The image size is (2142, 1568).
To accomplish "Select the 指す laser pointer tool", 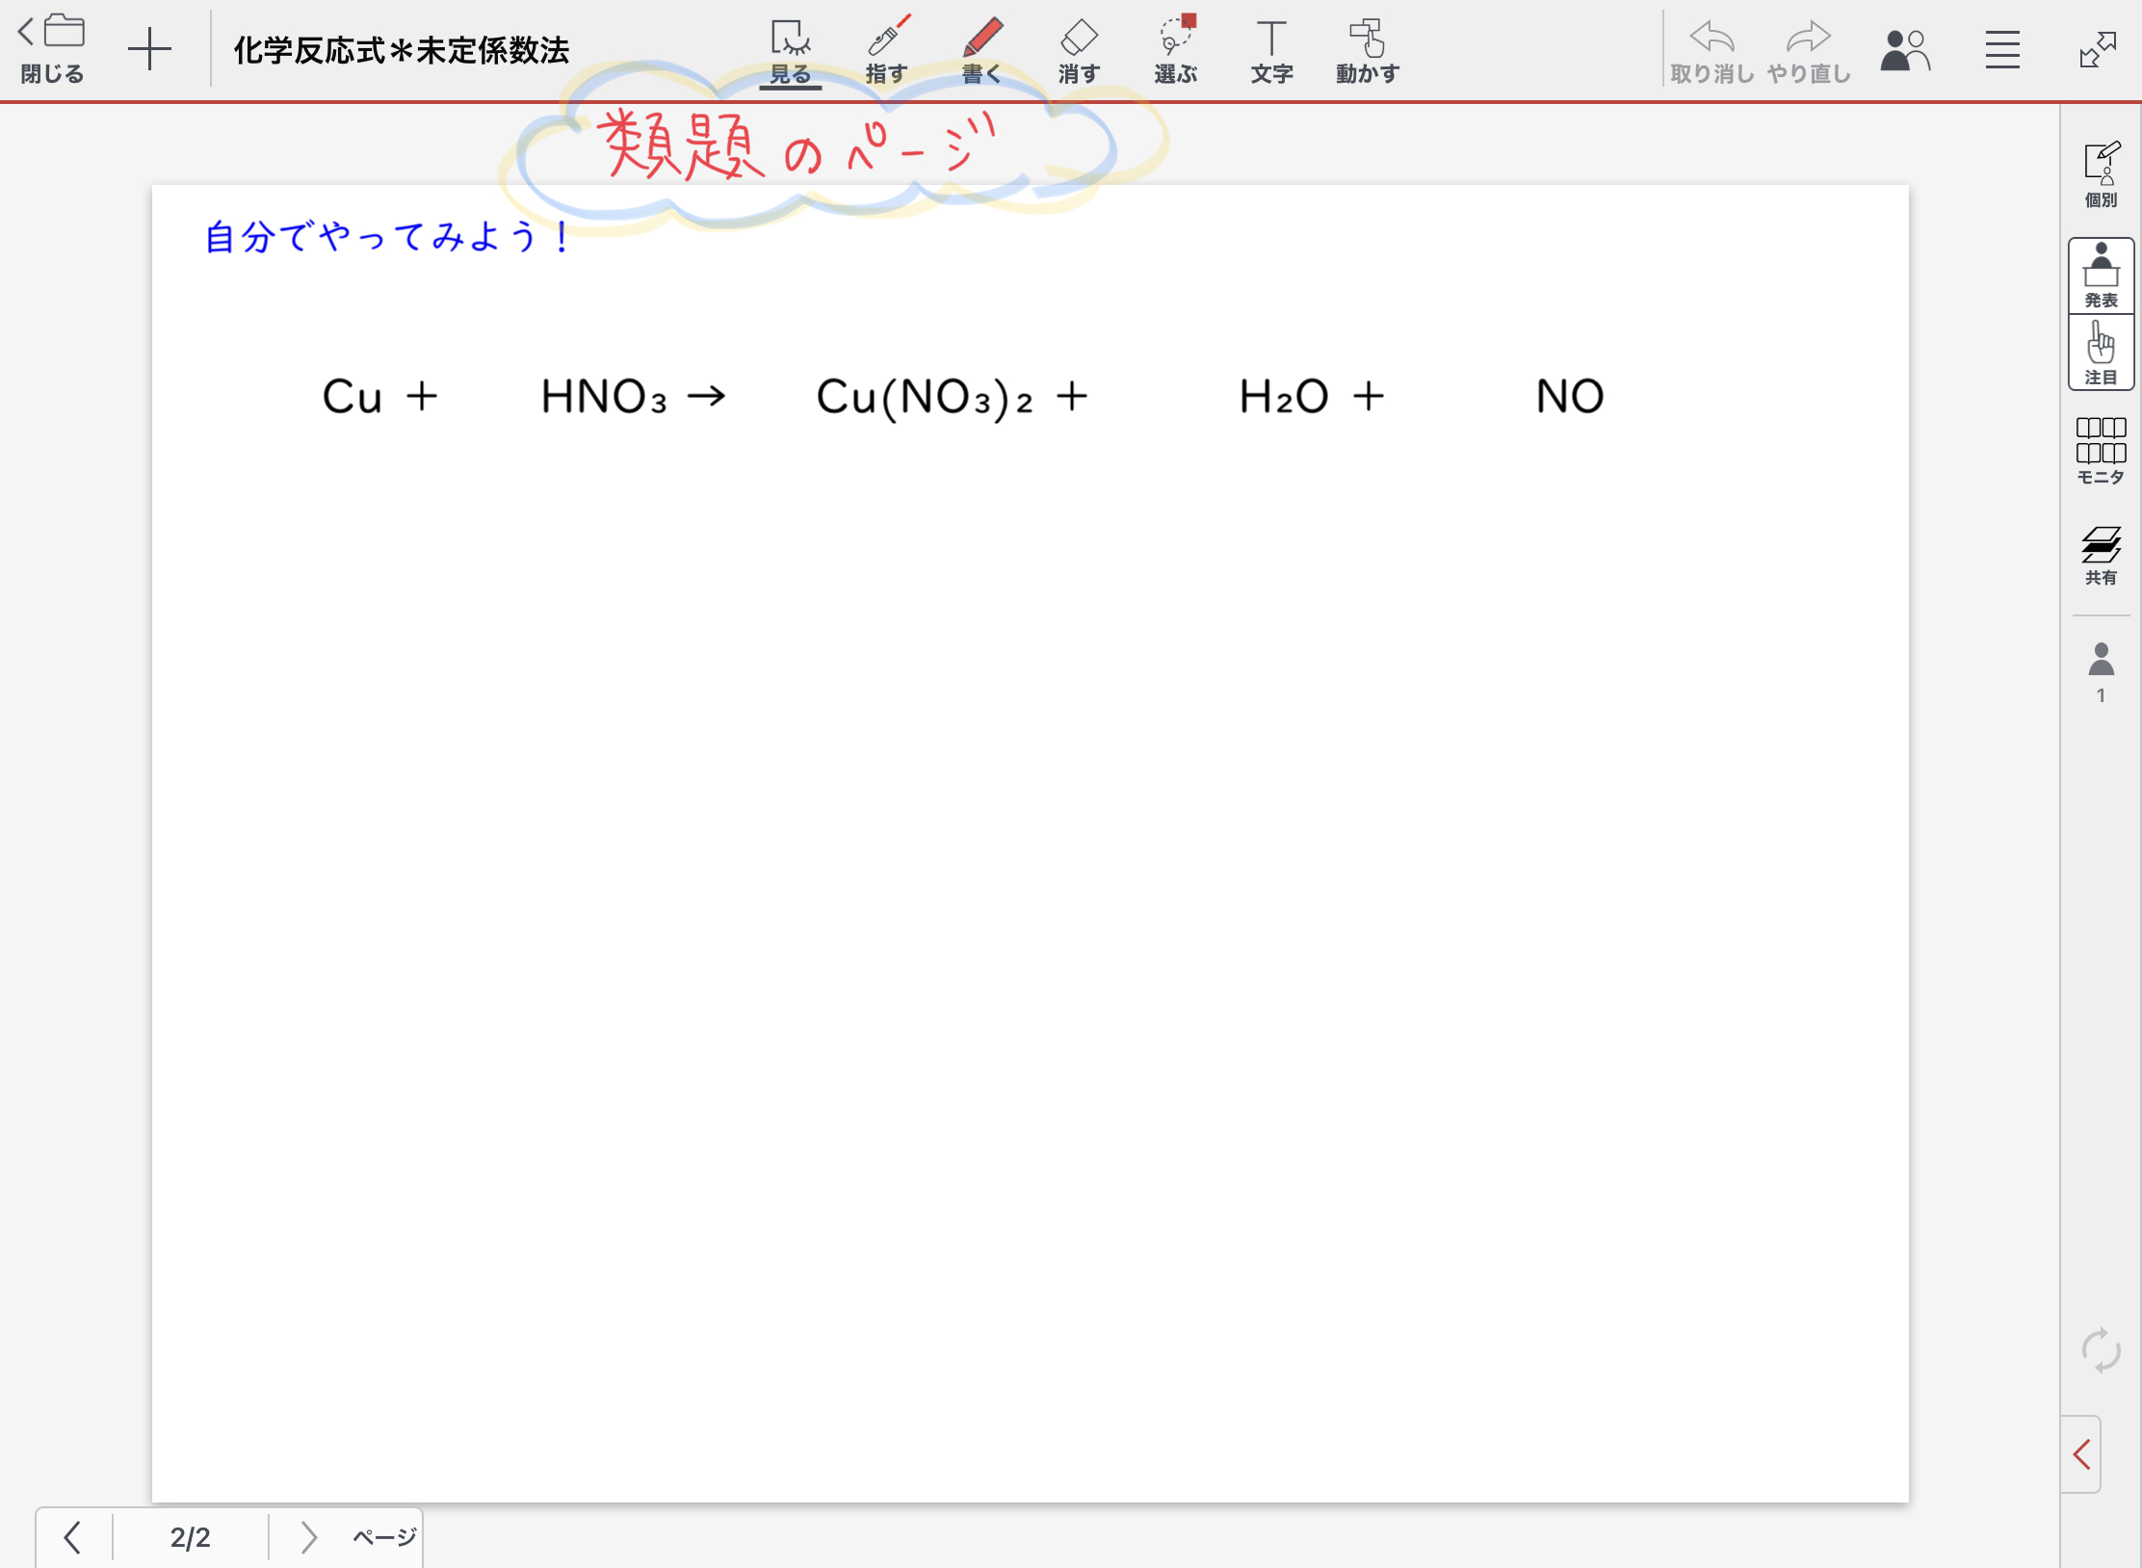I will point(886,50).
